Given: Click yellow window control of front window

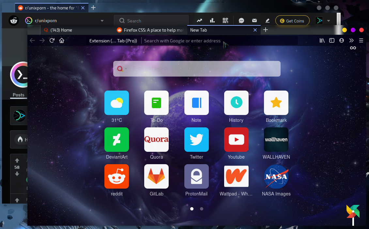Looking at the screenshot, I should [x=345, y=30].
